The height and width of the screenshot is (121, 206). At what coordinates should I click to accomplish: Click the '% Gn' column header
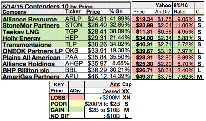tap(119, 11)
